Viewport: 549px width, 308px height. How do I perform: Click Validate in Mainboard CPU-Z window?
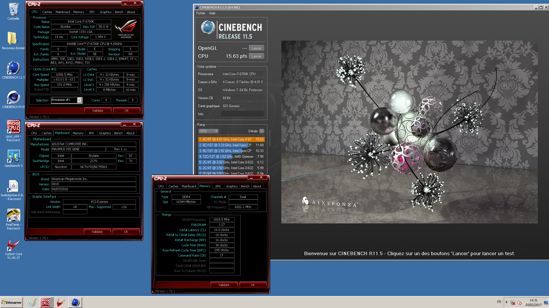pyautogui.click(x=97, y=232)
